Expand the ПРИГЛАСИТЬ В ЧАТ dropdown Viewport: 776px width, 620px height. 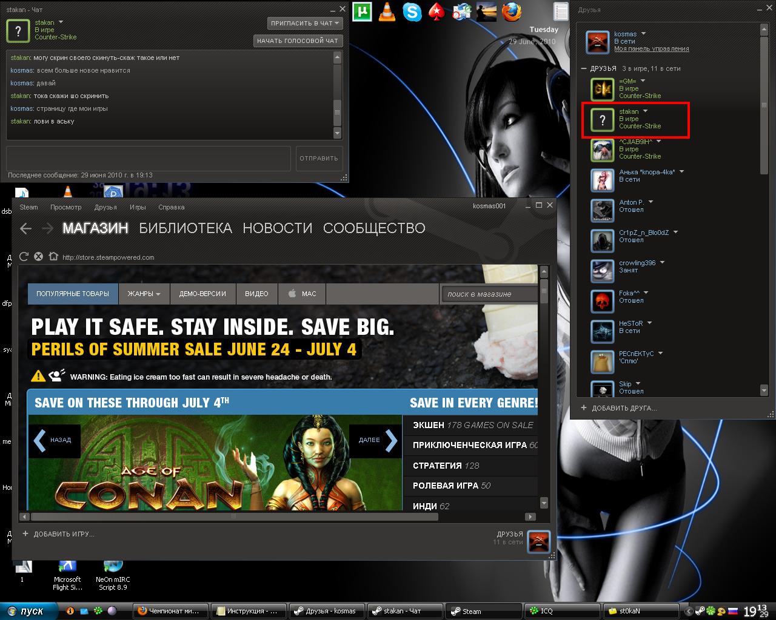tap(306, 23)
